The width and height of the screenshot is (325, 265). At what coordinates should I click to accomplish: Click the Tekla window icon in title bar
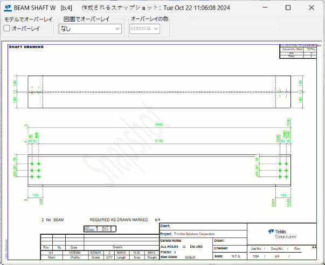click(11, 8)
